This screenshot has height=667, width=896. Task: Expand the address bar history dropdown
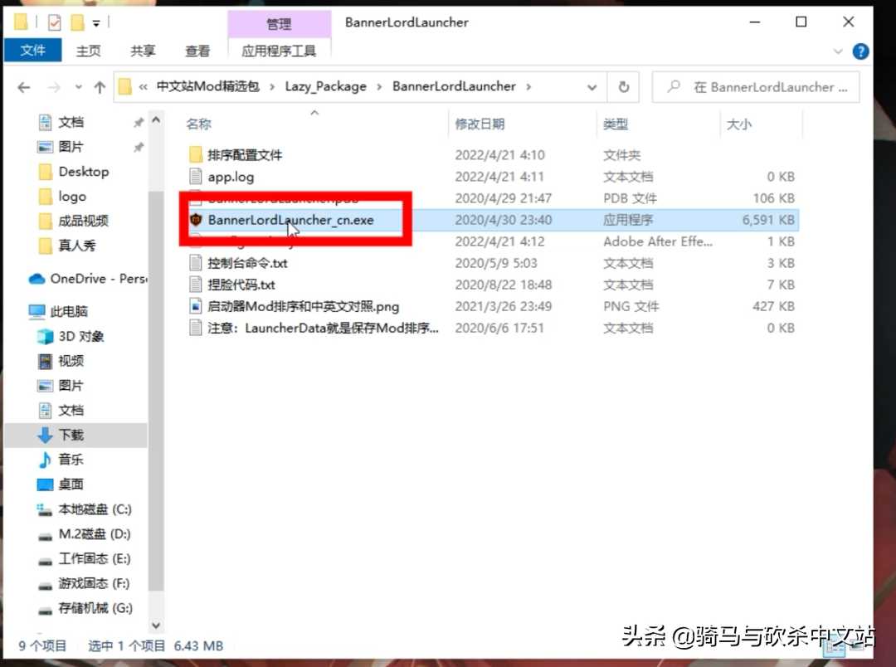[x=592, y=87]
